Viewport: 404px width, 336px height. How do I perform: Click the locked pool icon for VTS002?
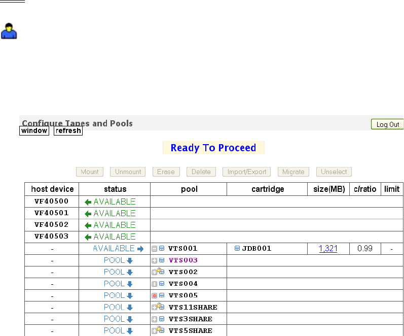[x=161, y=272]
